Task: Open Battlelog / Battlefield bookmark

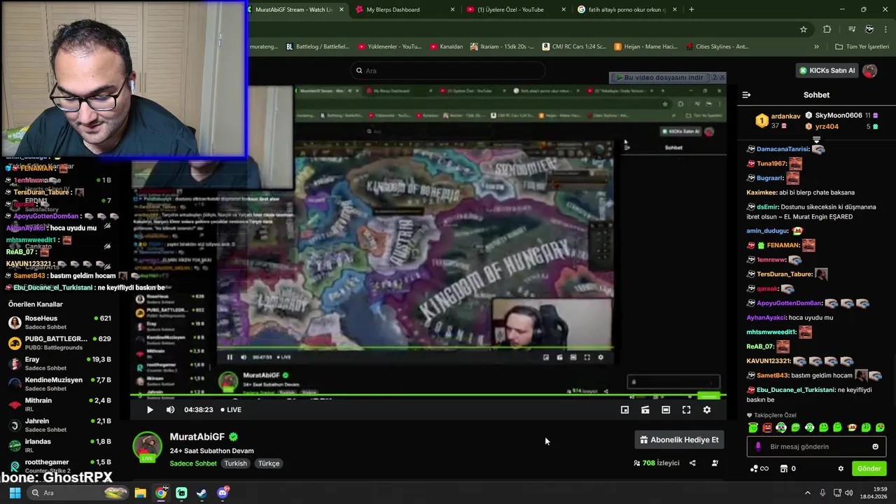Action: point(318,47)
